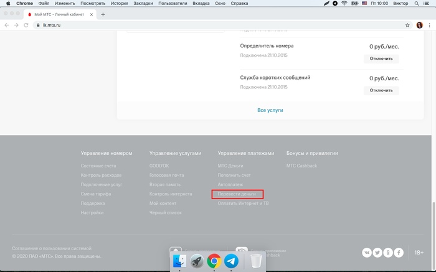Open the Chrome profile avatar menu

(419, 26)
